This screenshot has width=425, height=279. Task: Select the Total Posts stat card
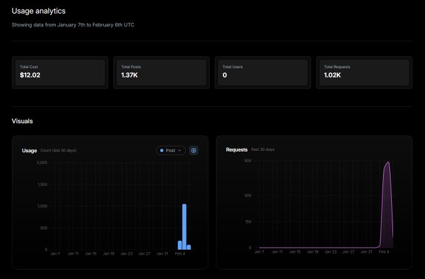coord(161,72)
